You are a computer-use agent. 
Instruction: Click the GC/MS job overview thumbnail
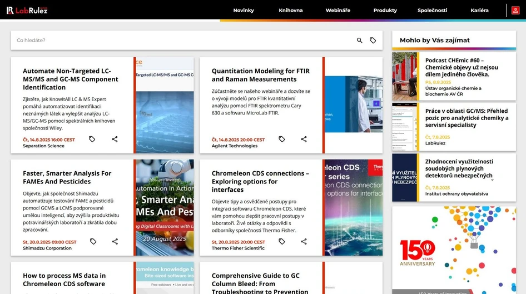click(x=405, y=127)
